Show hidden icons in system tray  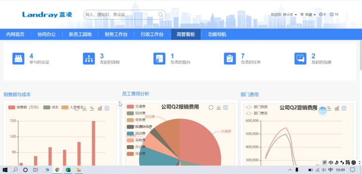pyautogui.click(x=290, y=170)
